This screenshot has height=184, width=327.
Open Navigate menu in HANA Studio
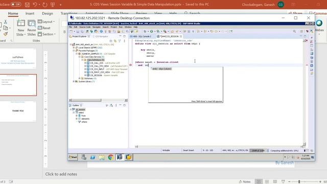pos(97,27)
